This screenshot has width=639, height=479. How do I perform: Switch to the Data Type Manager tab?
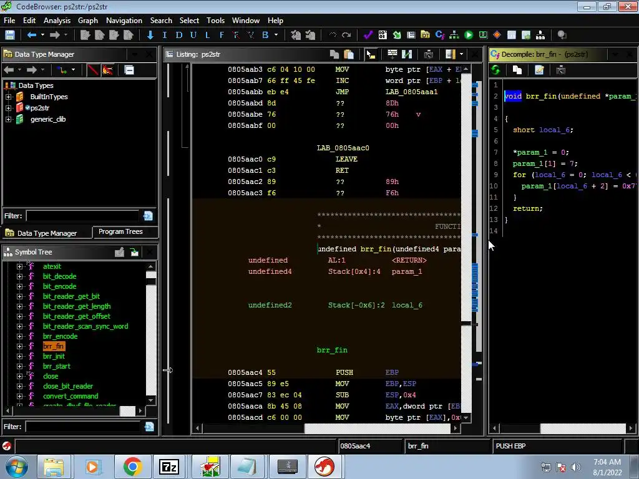pyautogui.click(x=46, y=233)
